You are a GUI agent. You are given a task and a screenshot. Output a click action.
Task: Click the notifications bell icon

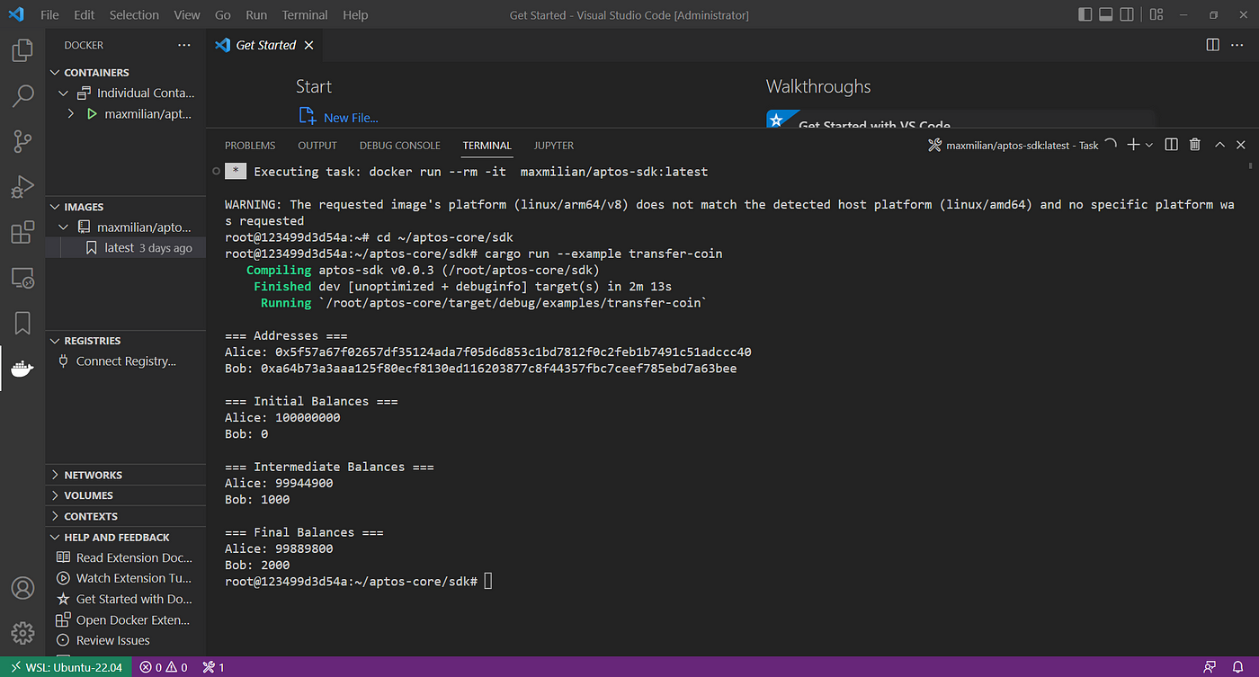click(x=1238, y=667)
